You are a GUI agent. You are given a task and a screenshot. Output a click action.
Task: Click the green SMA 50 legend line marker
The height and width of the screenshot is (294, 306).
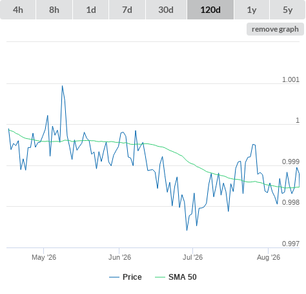160,277
